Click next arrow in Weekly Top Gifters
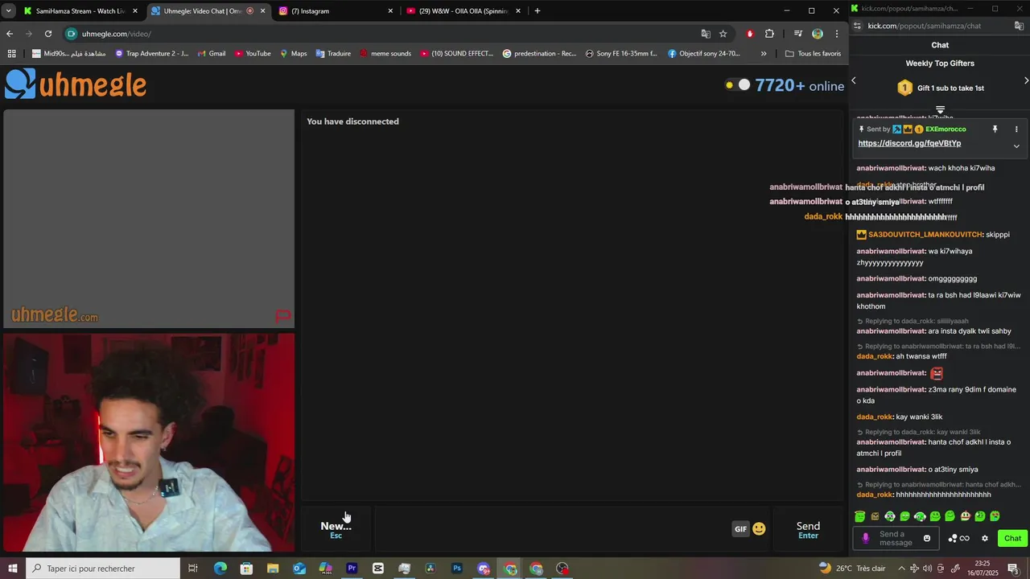 click(x=1026, y=80)
